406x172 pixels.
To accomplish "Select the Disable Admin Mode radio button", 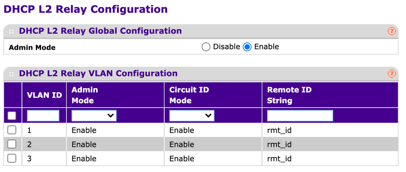I will click(206, 47).
